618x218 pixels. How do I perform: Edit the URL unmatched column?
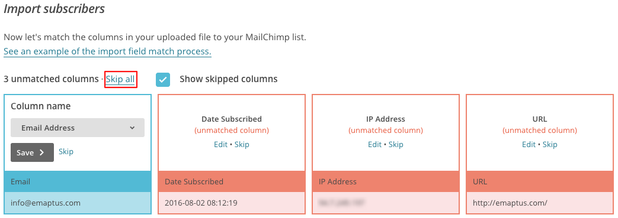[x=529, y=145]
